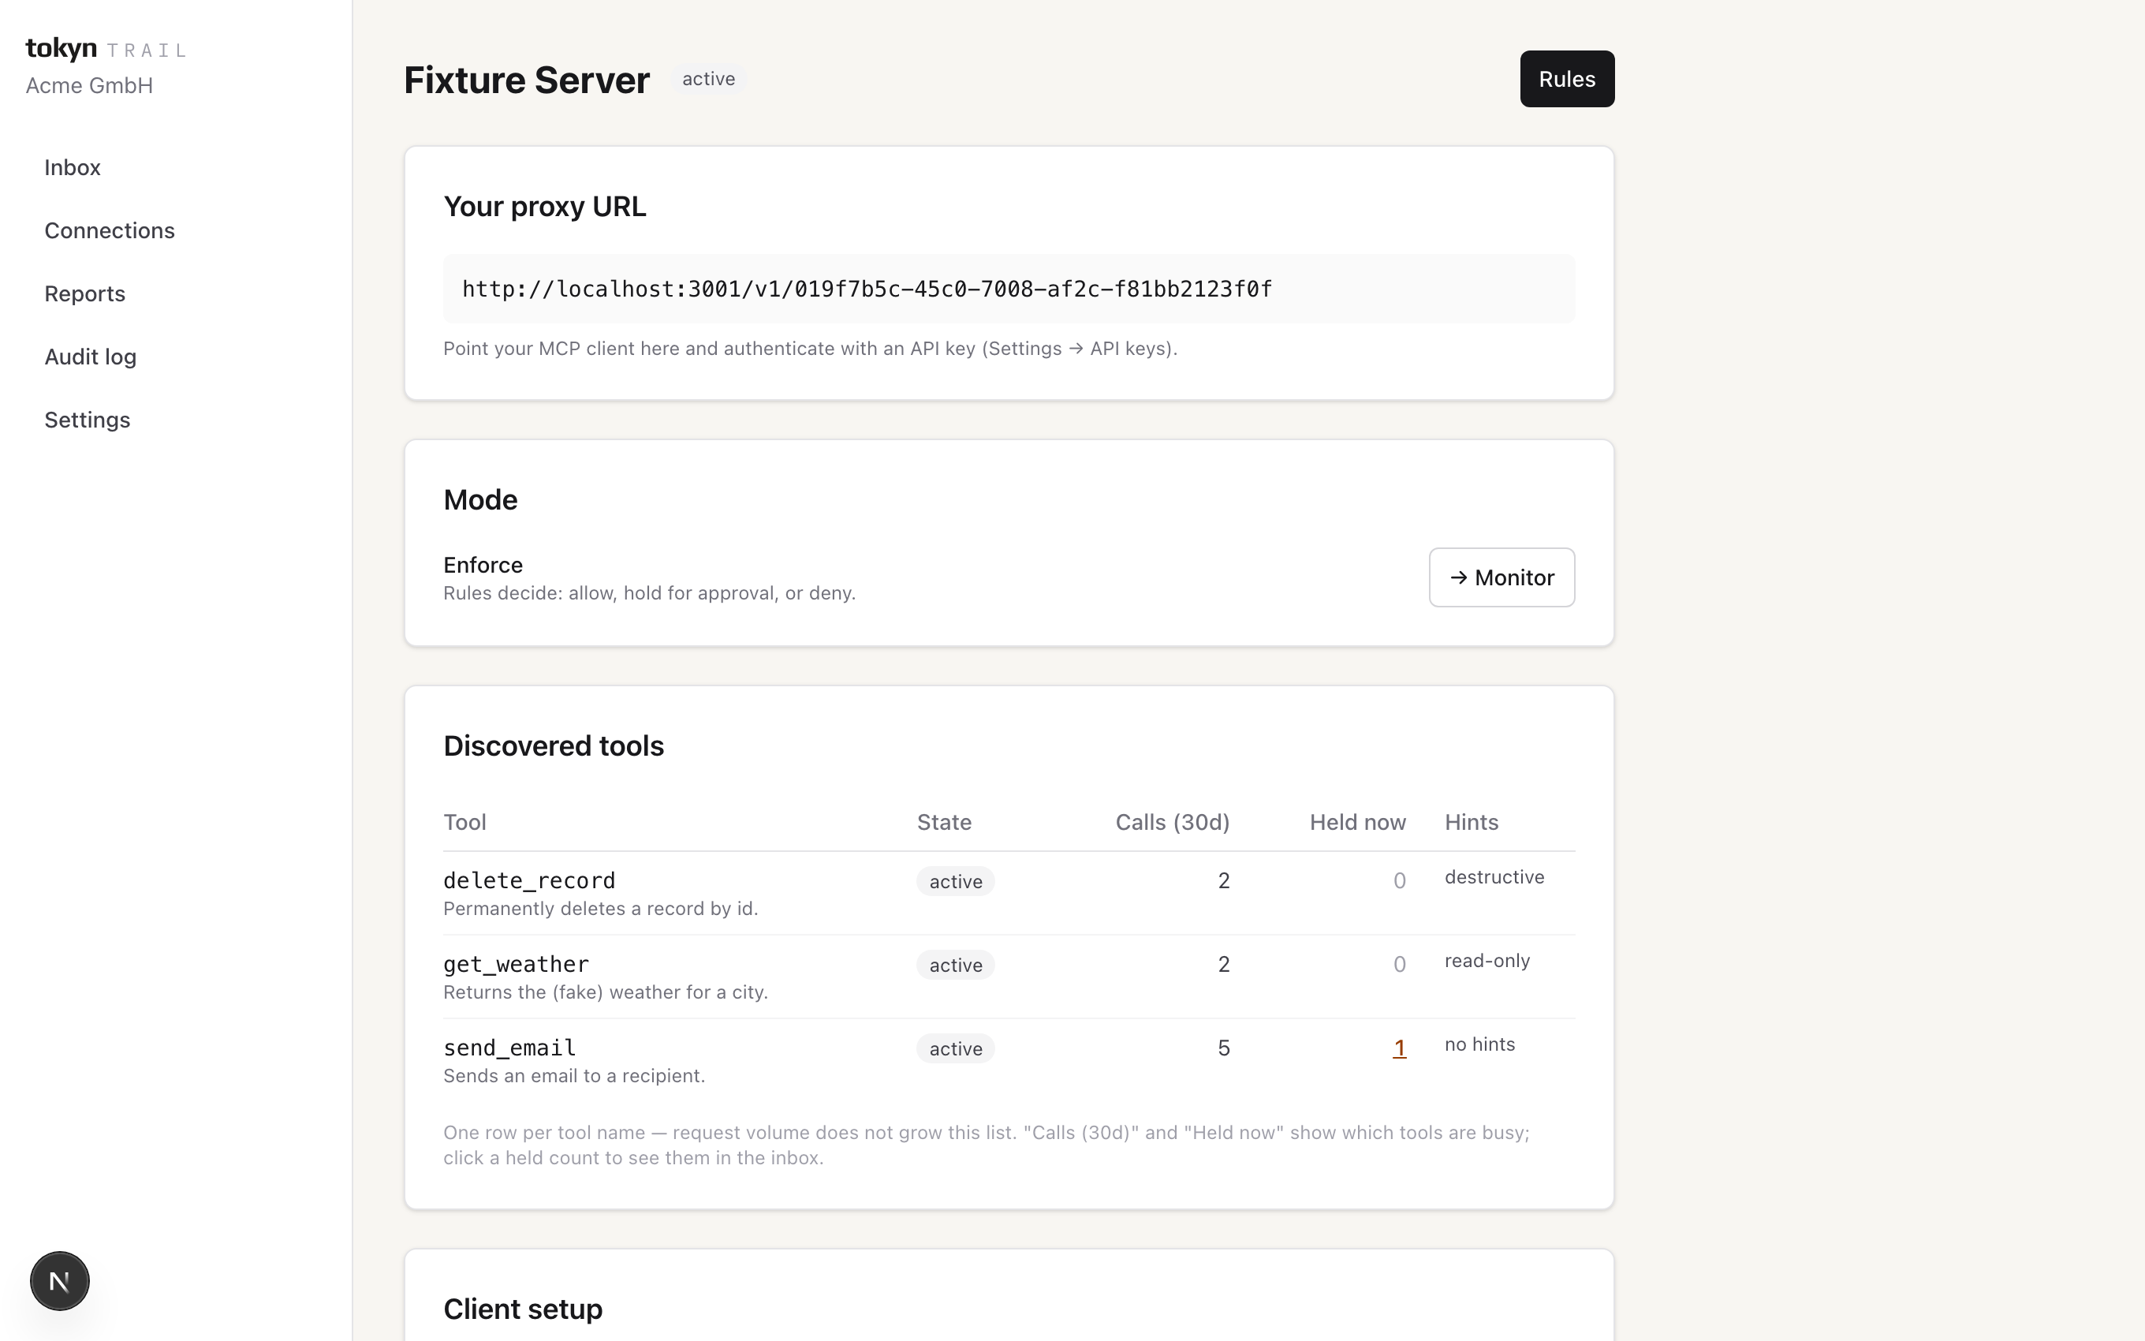2145x1341 pixels.
Task: Click the Tool column header
Action: (464, 822)
